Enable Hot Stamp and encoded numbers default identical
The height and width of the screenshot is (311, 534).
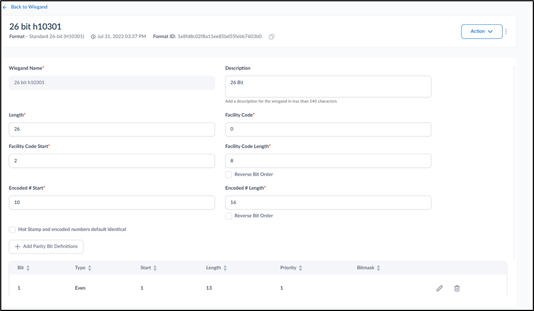[12, 230]
